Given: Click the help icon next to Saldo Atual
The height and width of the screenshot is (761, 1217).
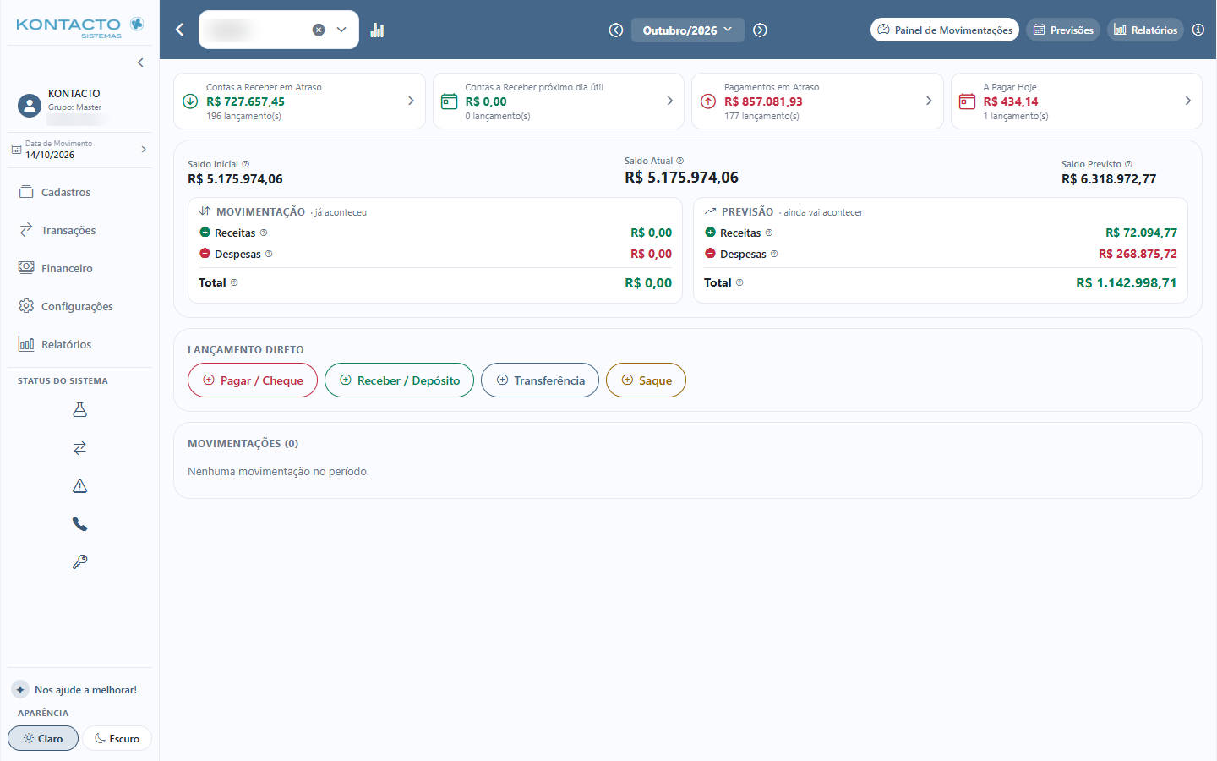Looking at the screenshot, I should click(x=680, y=161).
